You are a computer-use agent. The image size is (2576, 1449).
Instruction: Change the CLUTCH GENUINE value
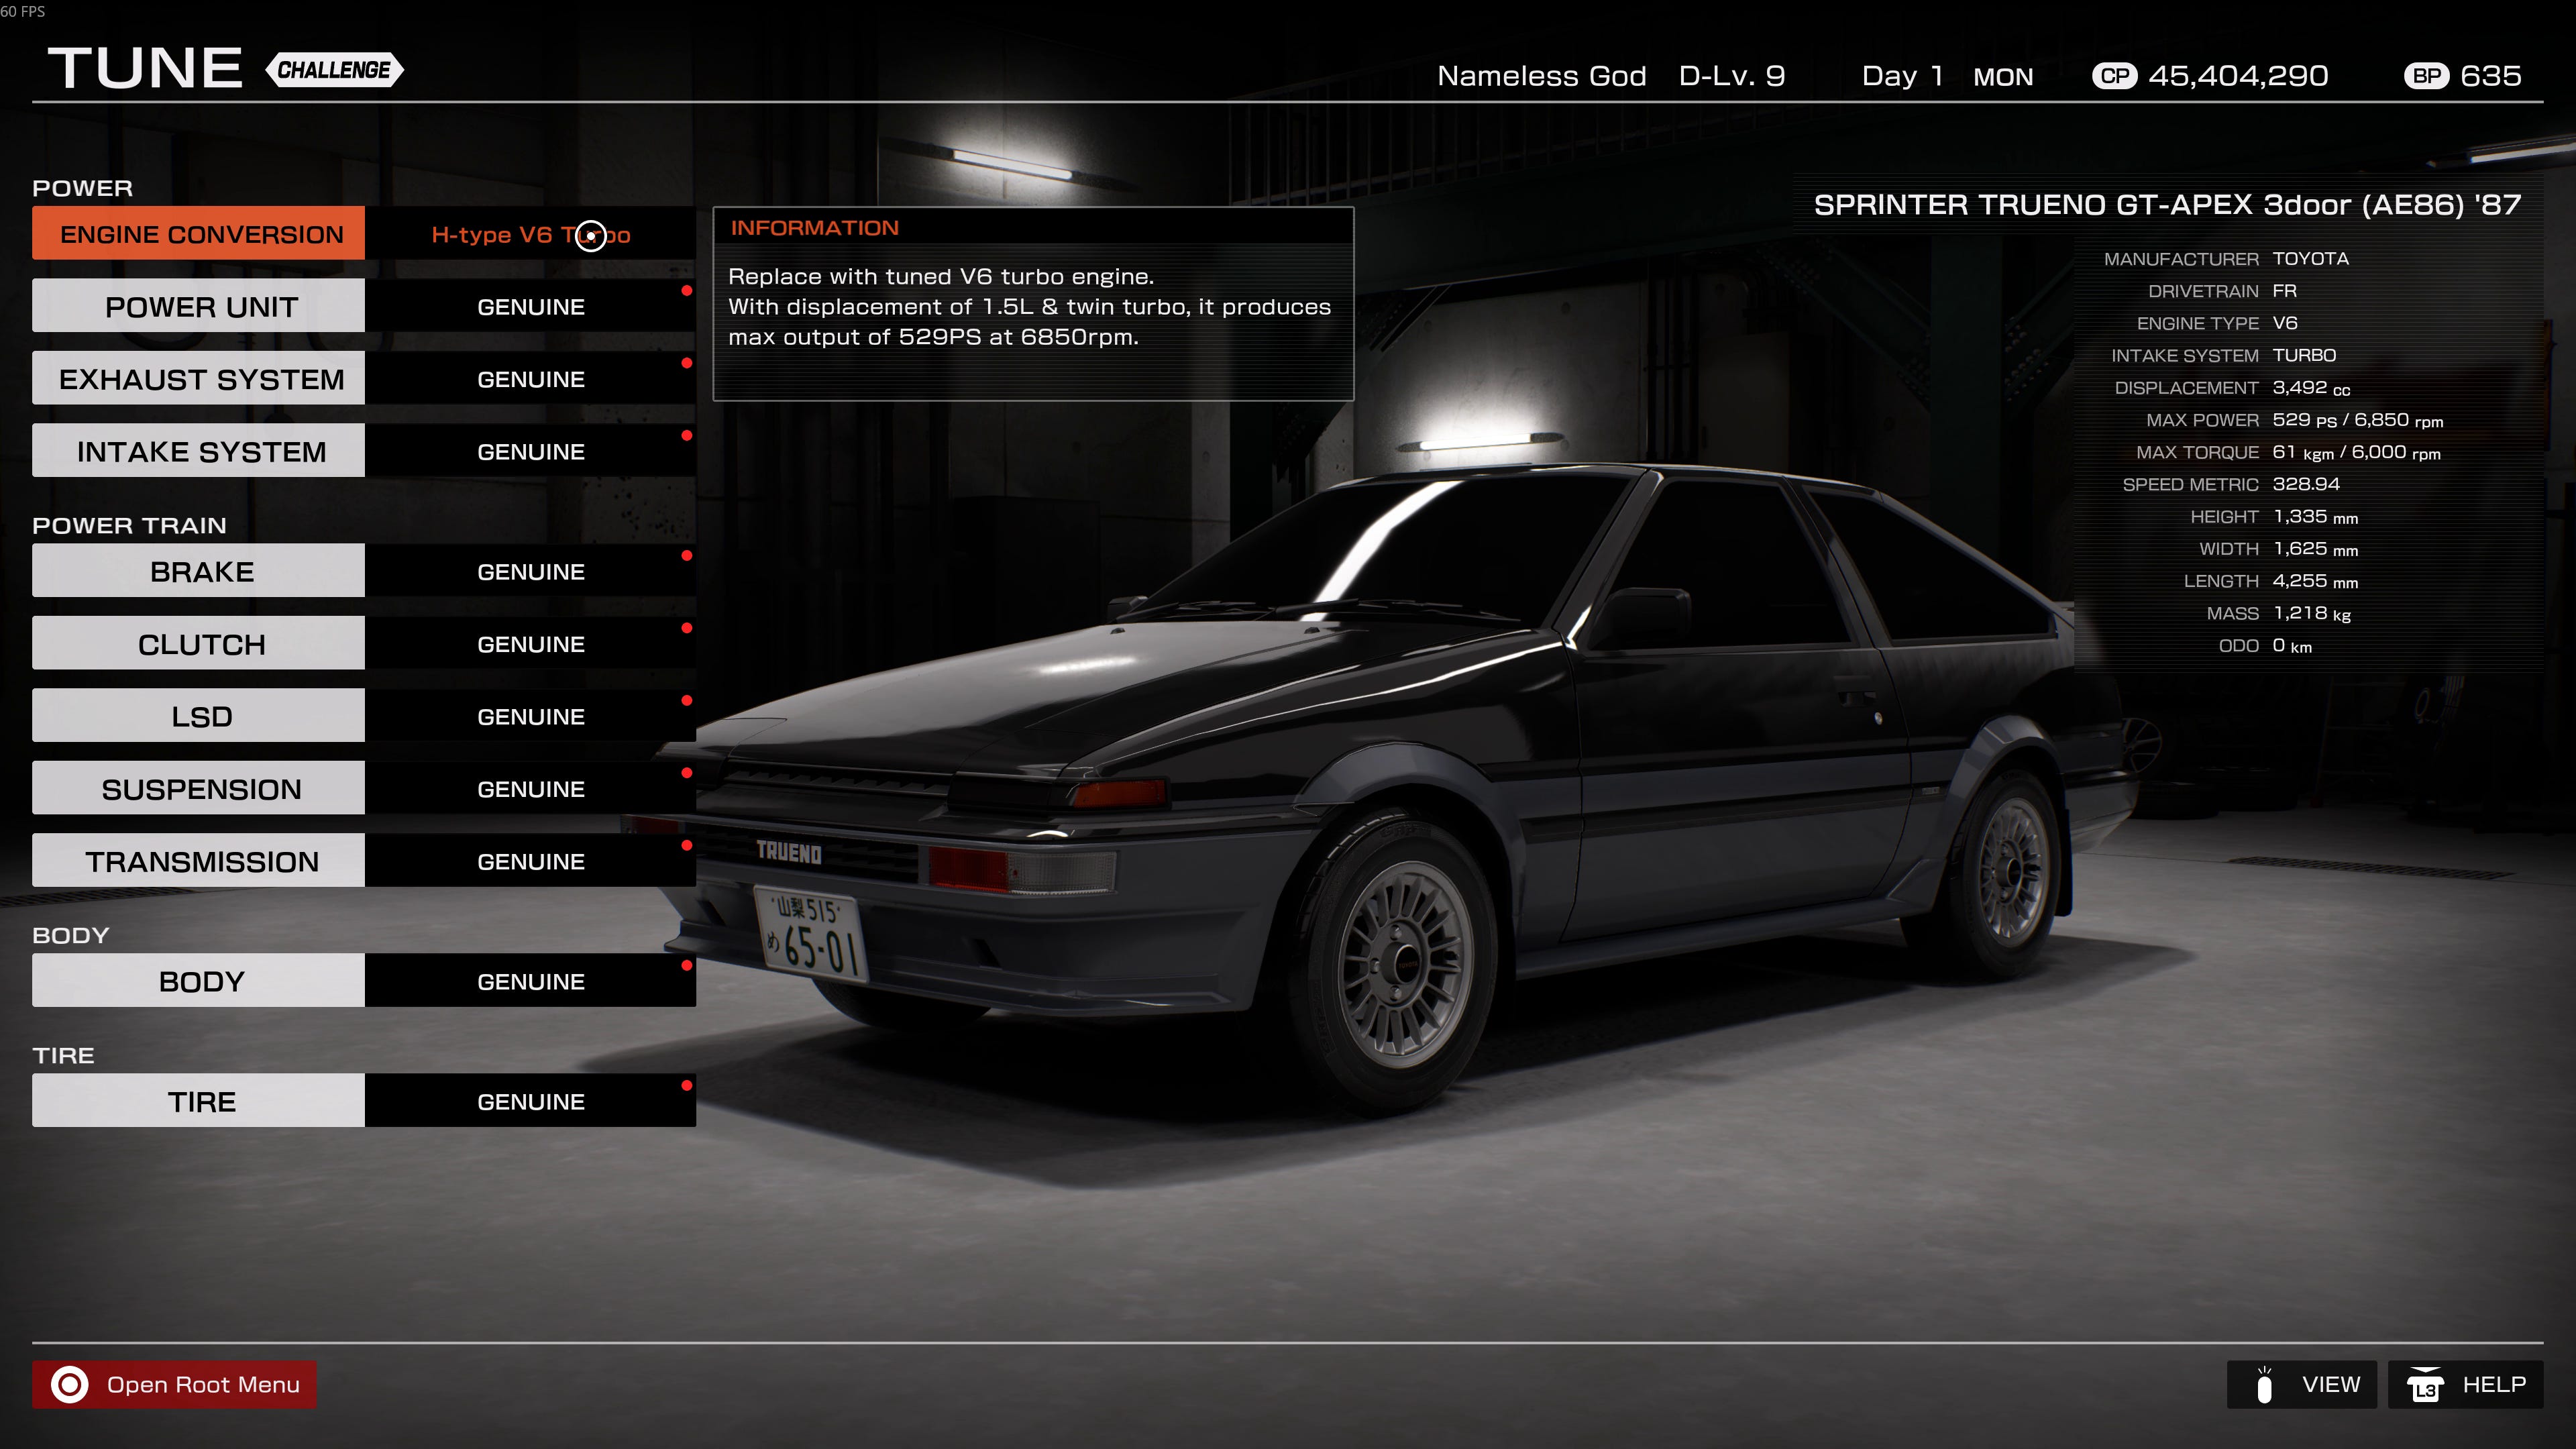(530, 643)
